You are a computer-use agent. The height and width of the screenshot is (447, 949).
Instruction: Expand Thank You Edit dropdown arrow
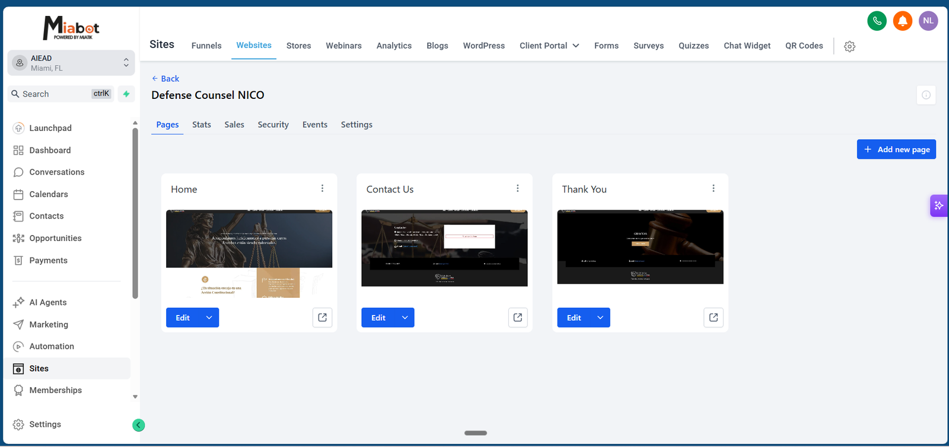tap(600, 317)
